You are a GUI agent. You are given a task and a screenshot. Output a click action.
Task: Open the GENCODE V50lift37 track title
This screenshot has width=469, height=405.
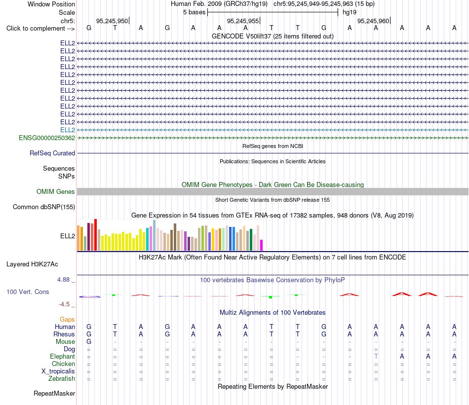[273, 36]
